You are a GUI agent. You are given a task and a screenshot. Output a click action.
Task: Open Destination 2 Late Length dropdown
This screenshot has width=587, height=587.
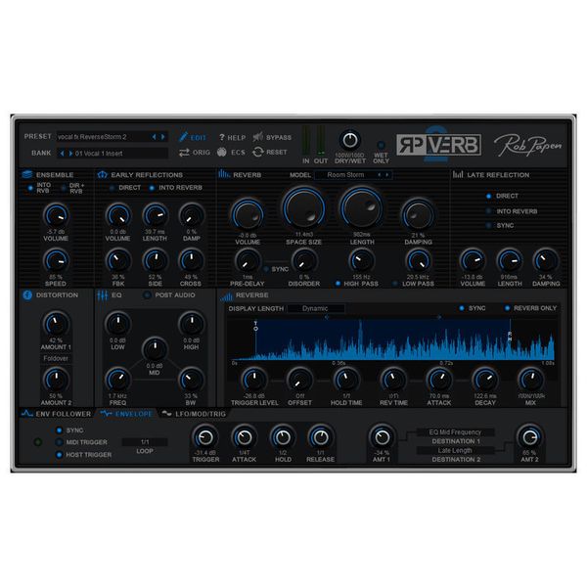point(455,450)
